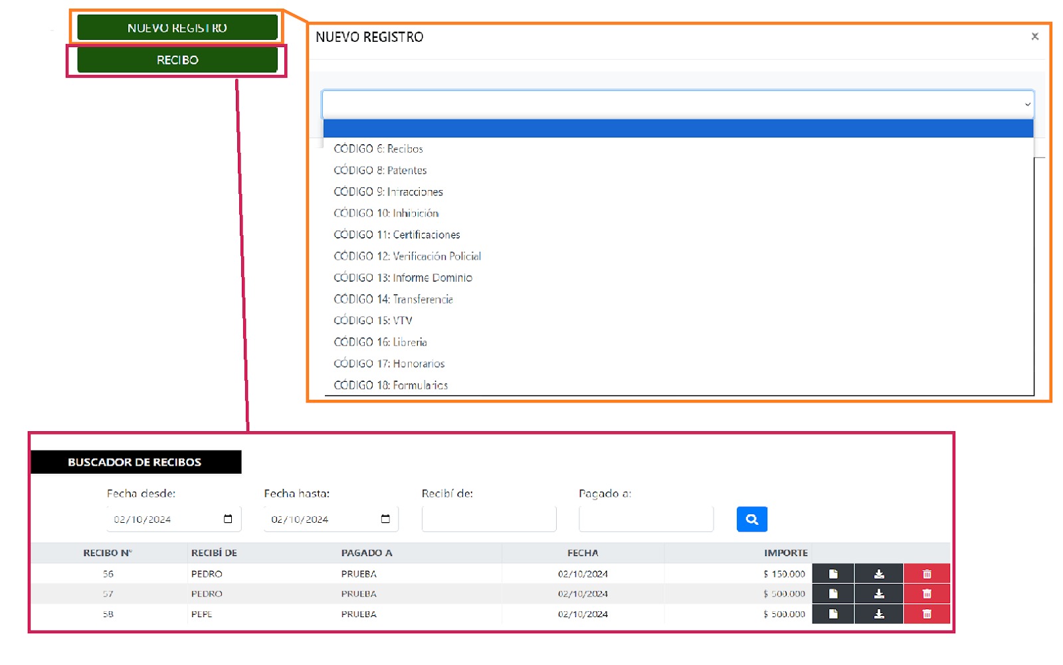Download receipt 57
1063x665 pixels.
[x=879, y=593]
